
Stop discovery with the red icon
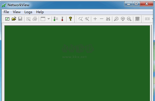coord(62,19)
